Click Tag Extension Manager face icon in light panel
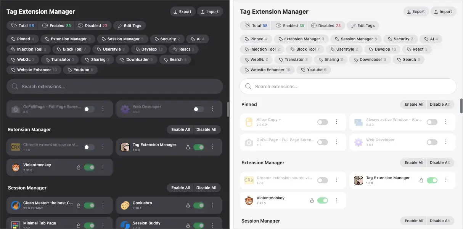 (x=359, y=180)
